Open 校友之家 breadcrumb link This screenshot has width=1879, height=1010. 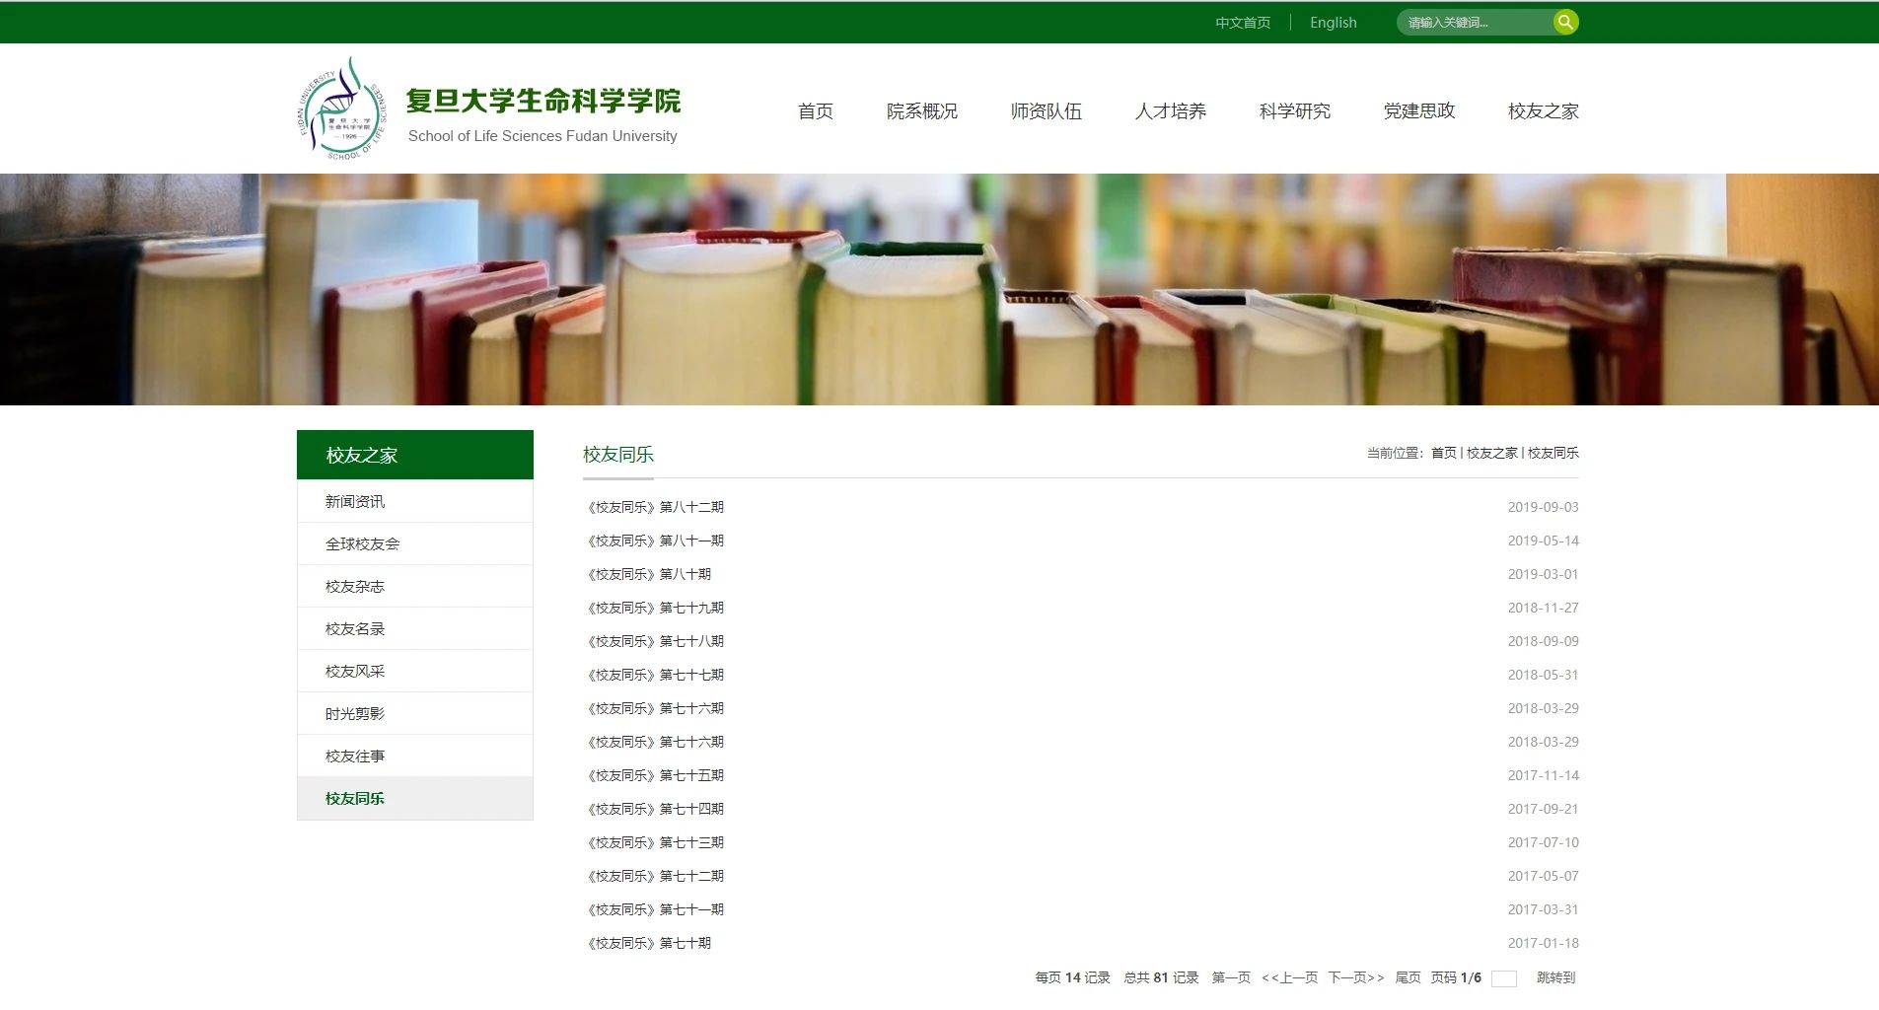(1491, 454)
